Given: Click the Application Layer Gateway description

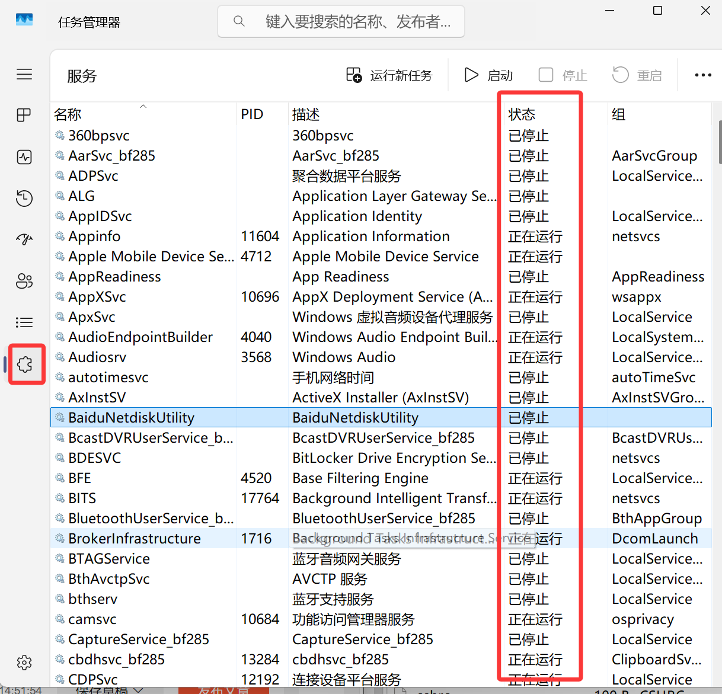Looking at the screenshot, I should (394, 196).
